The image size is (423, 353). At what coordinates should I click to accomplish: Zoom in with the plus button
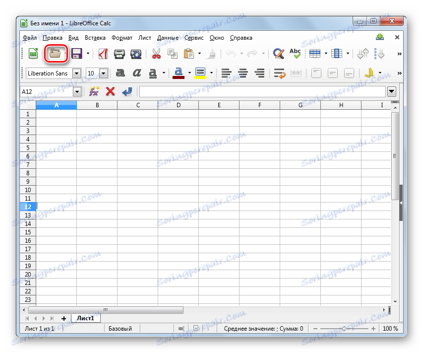(373, 329)
